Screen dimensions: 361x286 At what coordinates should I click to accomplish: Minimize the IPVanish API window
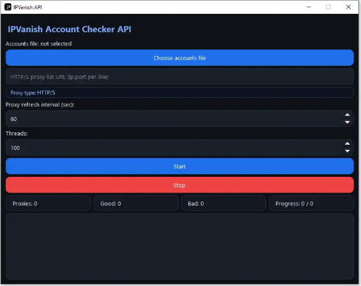tap(309, 7)
